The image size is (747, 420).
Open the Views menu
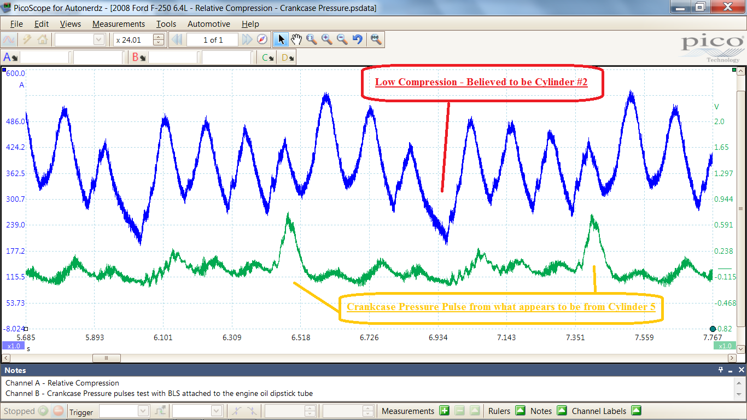coord(71,24)
